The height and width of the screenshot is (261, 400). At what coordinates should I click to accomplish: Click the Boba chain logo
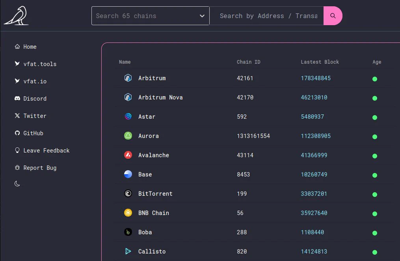coord(128,232)
